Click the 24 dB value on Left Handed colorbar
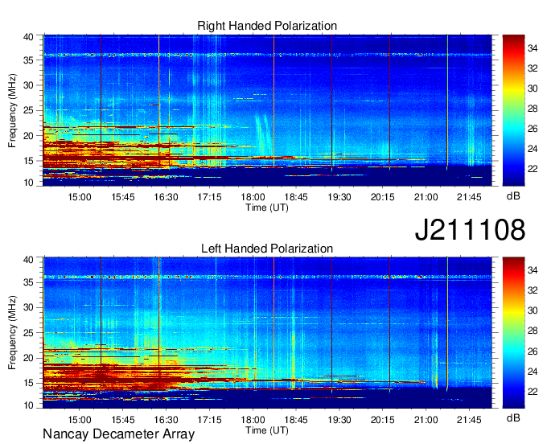This screenshot has width=547, height=444. click(533, 372)
